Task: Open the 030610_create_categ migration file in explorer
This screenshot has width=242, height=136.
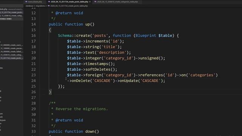Action: [x=12, y=55]
